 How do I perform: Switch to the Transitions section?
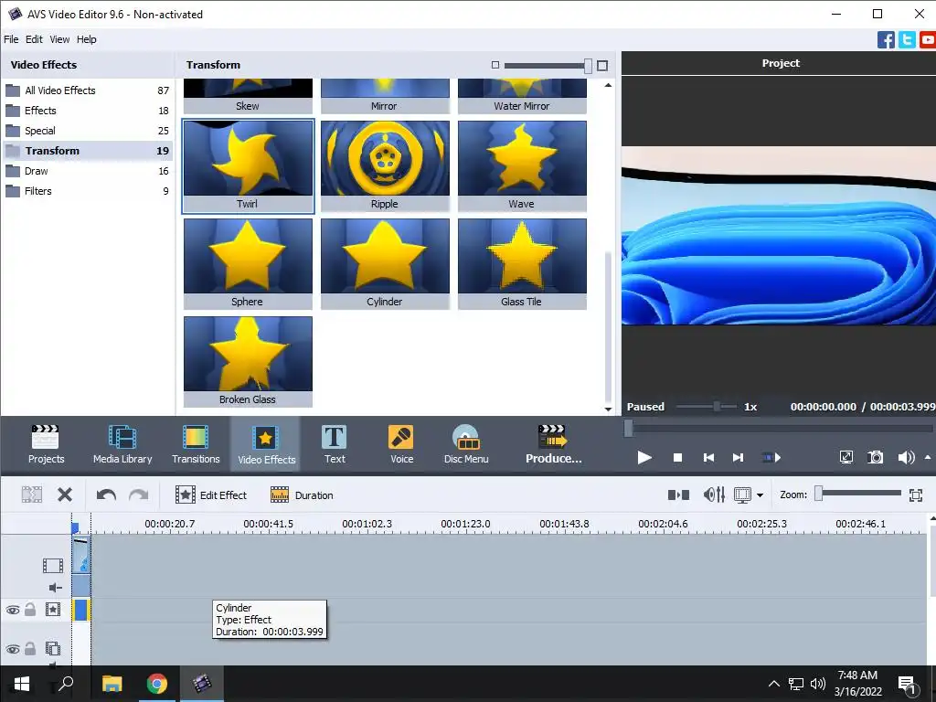tap(196, 444)
